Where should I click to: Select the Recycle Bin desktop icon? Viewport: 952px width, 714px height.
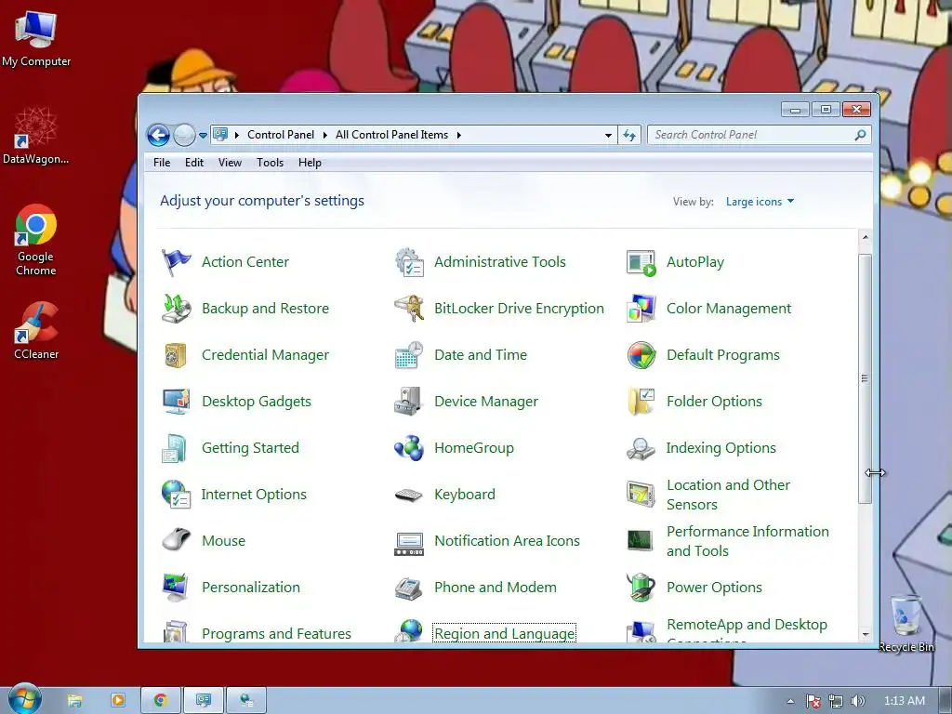coord(906,624)
